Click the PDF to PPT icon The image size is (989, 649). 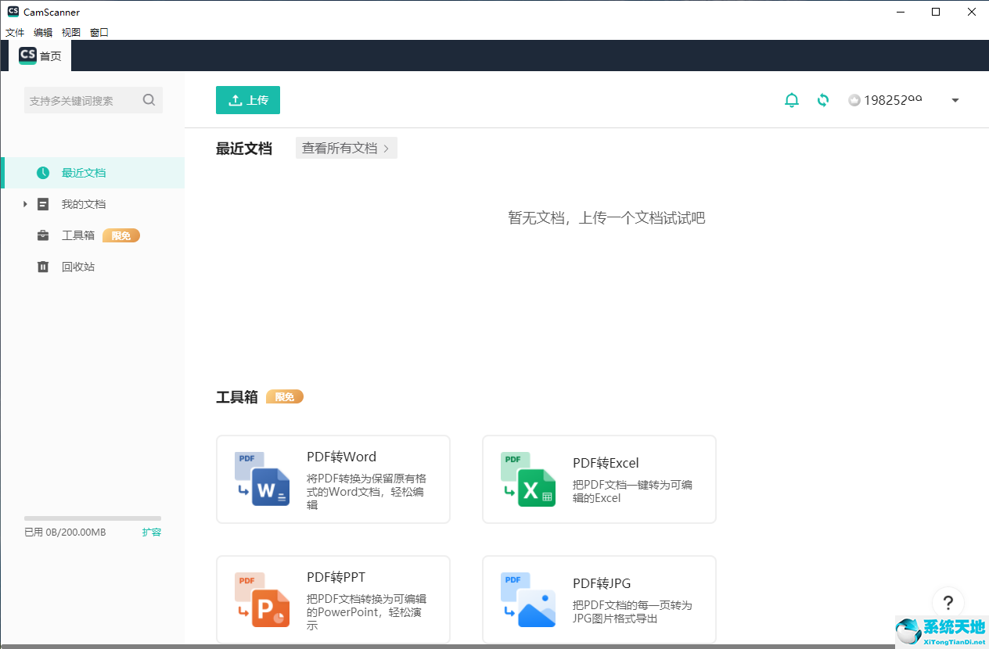click(262, 600)
